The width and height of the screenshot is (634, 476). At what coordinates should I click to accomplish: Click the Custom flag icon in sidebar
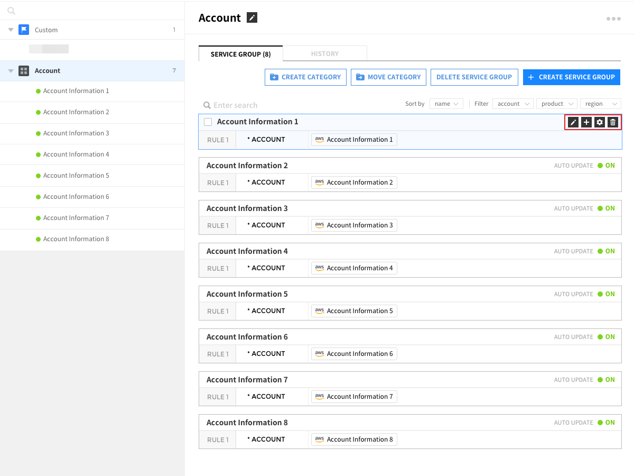(24, 30)
